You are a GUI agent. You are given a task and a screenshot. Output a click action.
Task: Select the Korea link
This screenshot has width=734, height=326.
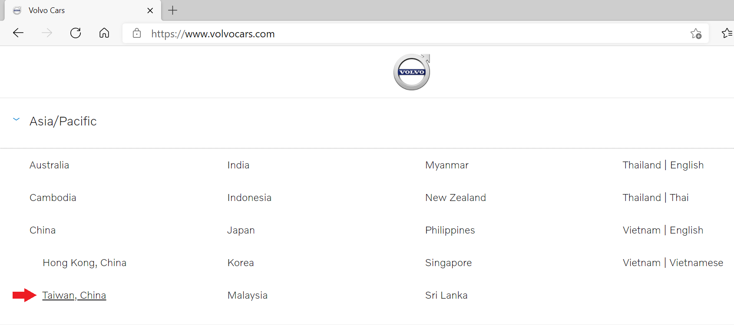click(x=241, y=263)
